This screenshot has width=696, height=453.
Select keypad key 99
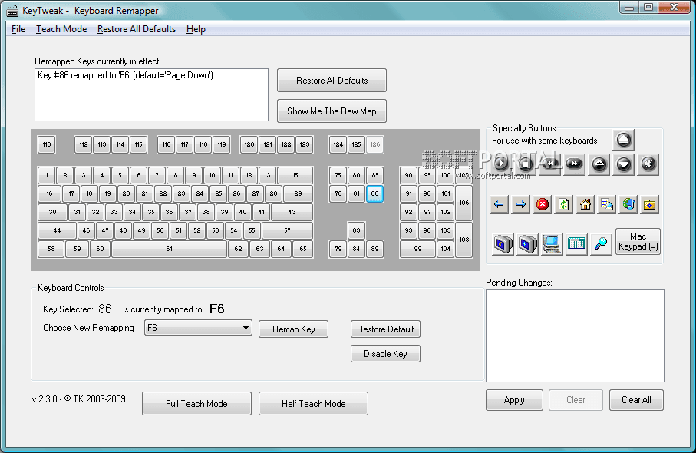point(417,249)
